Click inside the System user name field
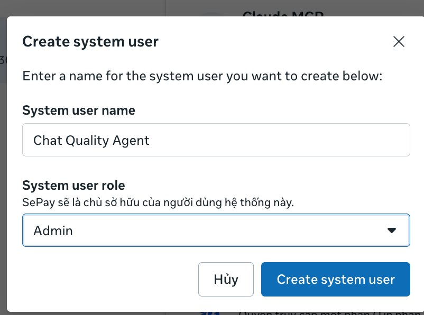 [216, 140]
